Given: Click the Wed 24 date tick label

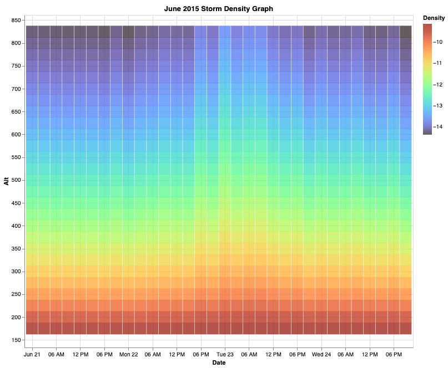Looking at the screenshot, I should coord(321,354).
